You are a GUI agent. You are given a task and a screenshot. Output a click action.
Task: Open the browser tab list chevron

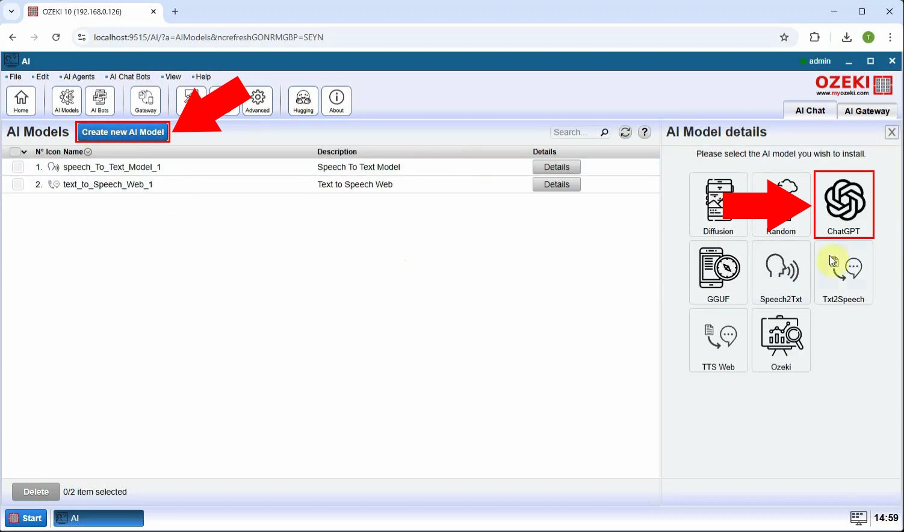(x=11, y=11)
